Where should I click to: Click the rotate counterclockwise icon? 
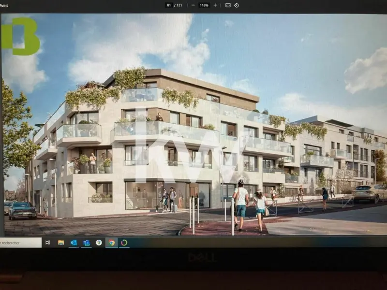236,5
